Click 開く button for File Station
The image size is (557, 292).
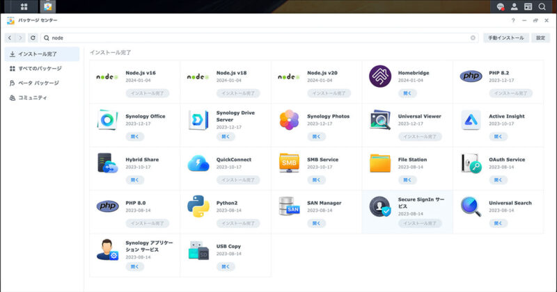(x=407, y=180)
